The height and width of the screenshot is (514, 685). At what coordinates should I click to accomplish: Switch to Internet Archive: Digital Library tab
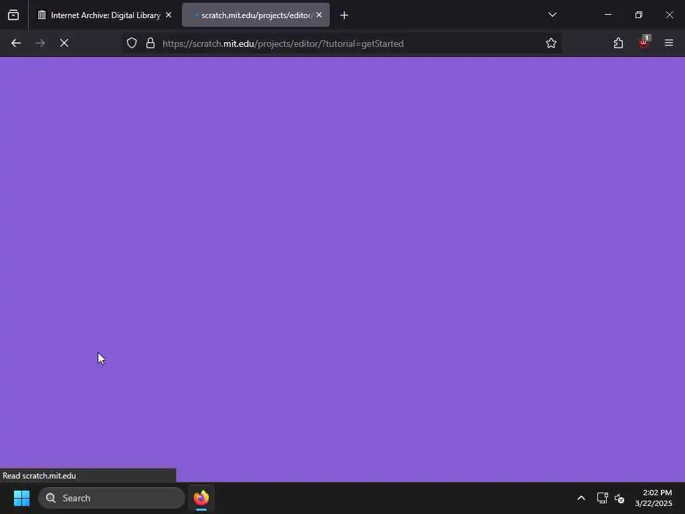click(x=105, y=15)
